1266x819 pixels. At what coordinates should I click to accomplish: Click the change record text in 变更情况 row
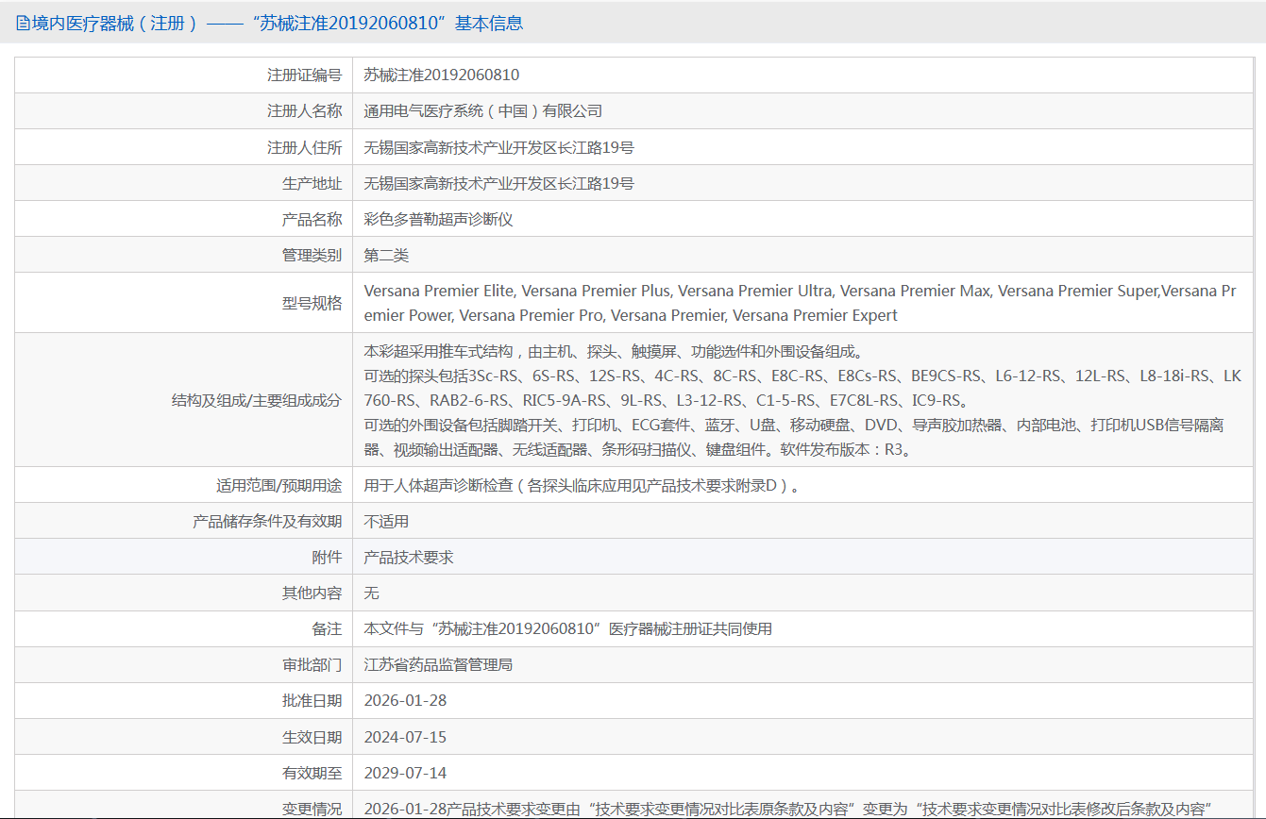click(x=788, y=809)
